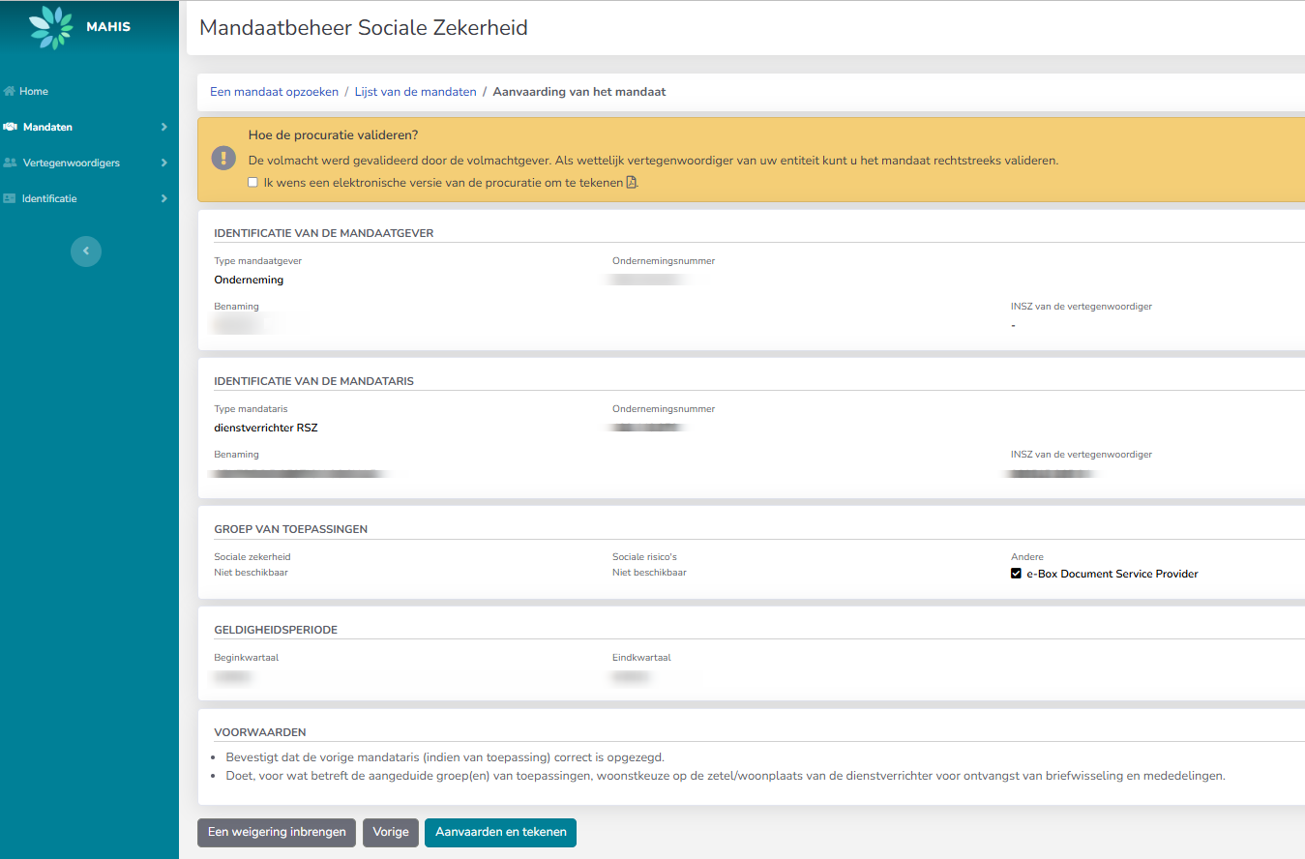The width and height of the screenshot is (1305, 859).
Task: Click the handshake icon beside Mandaten
Action: click(x=10, y=127)
